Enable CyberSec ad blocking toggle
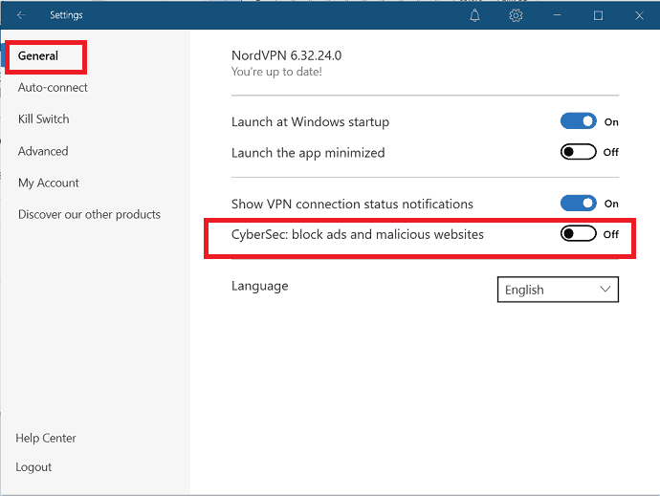This screenshot has height=496, width=660. click(579, 233)
